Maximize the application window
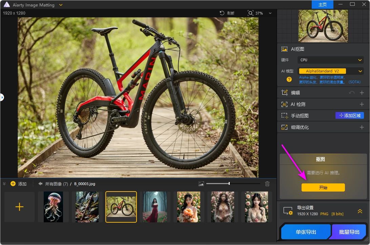The height and width of the screenshot is (245, 370). [352, 4]
